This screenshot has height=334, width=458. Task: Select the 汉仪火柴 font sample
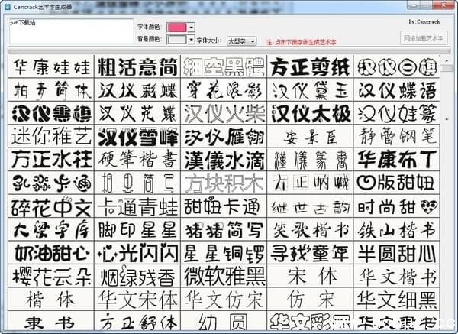pyautogui.click(x=224, y=113)
